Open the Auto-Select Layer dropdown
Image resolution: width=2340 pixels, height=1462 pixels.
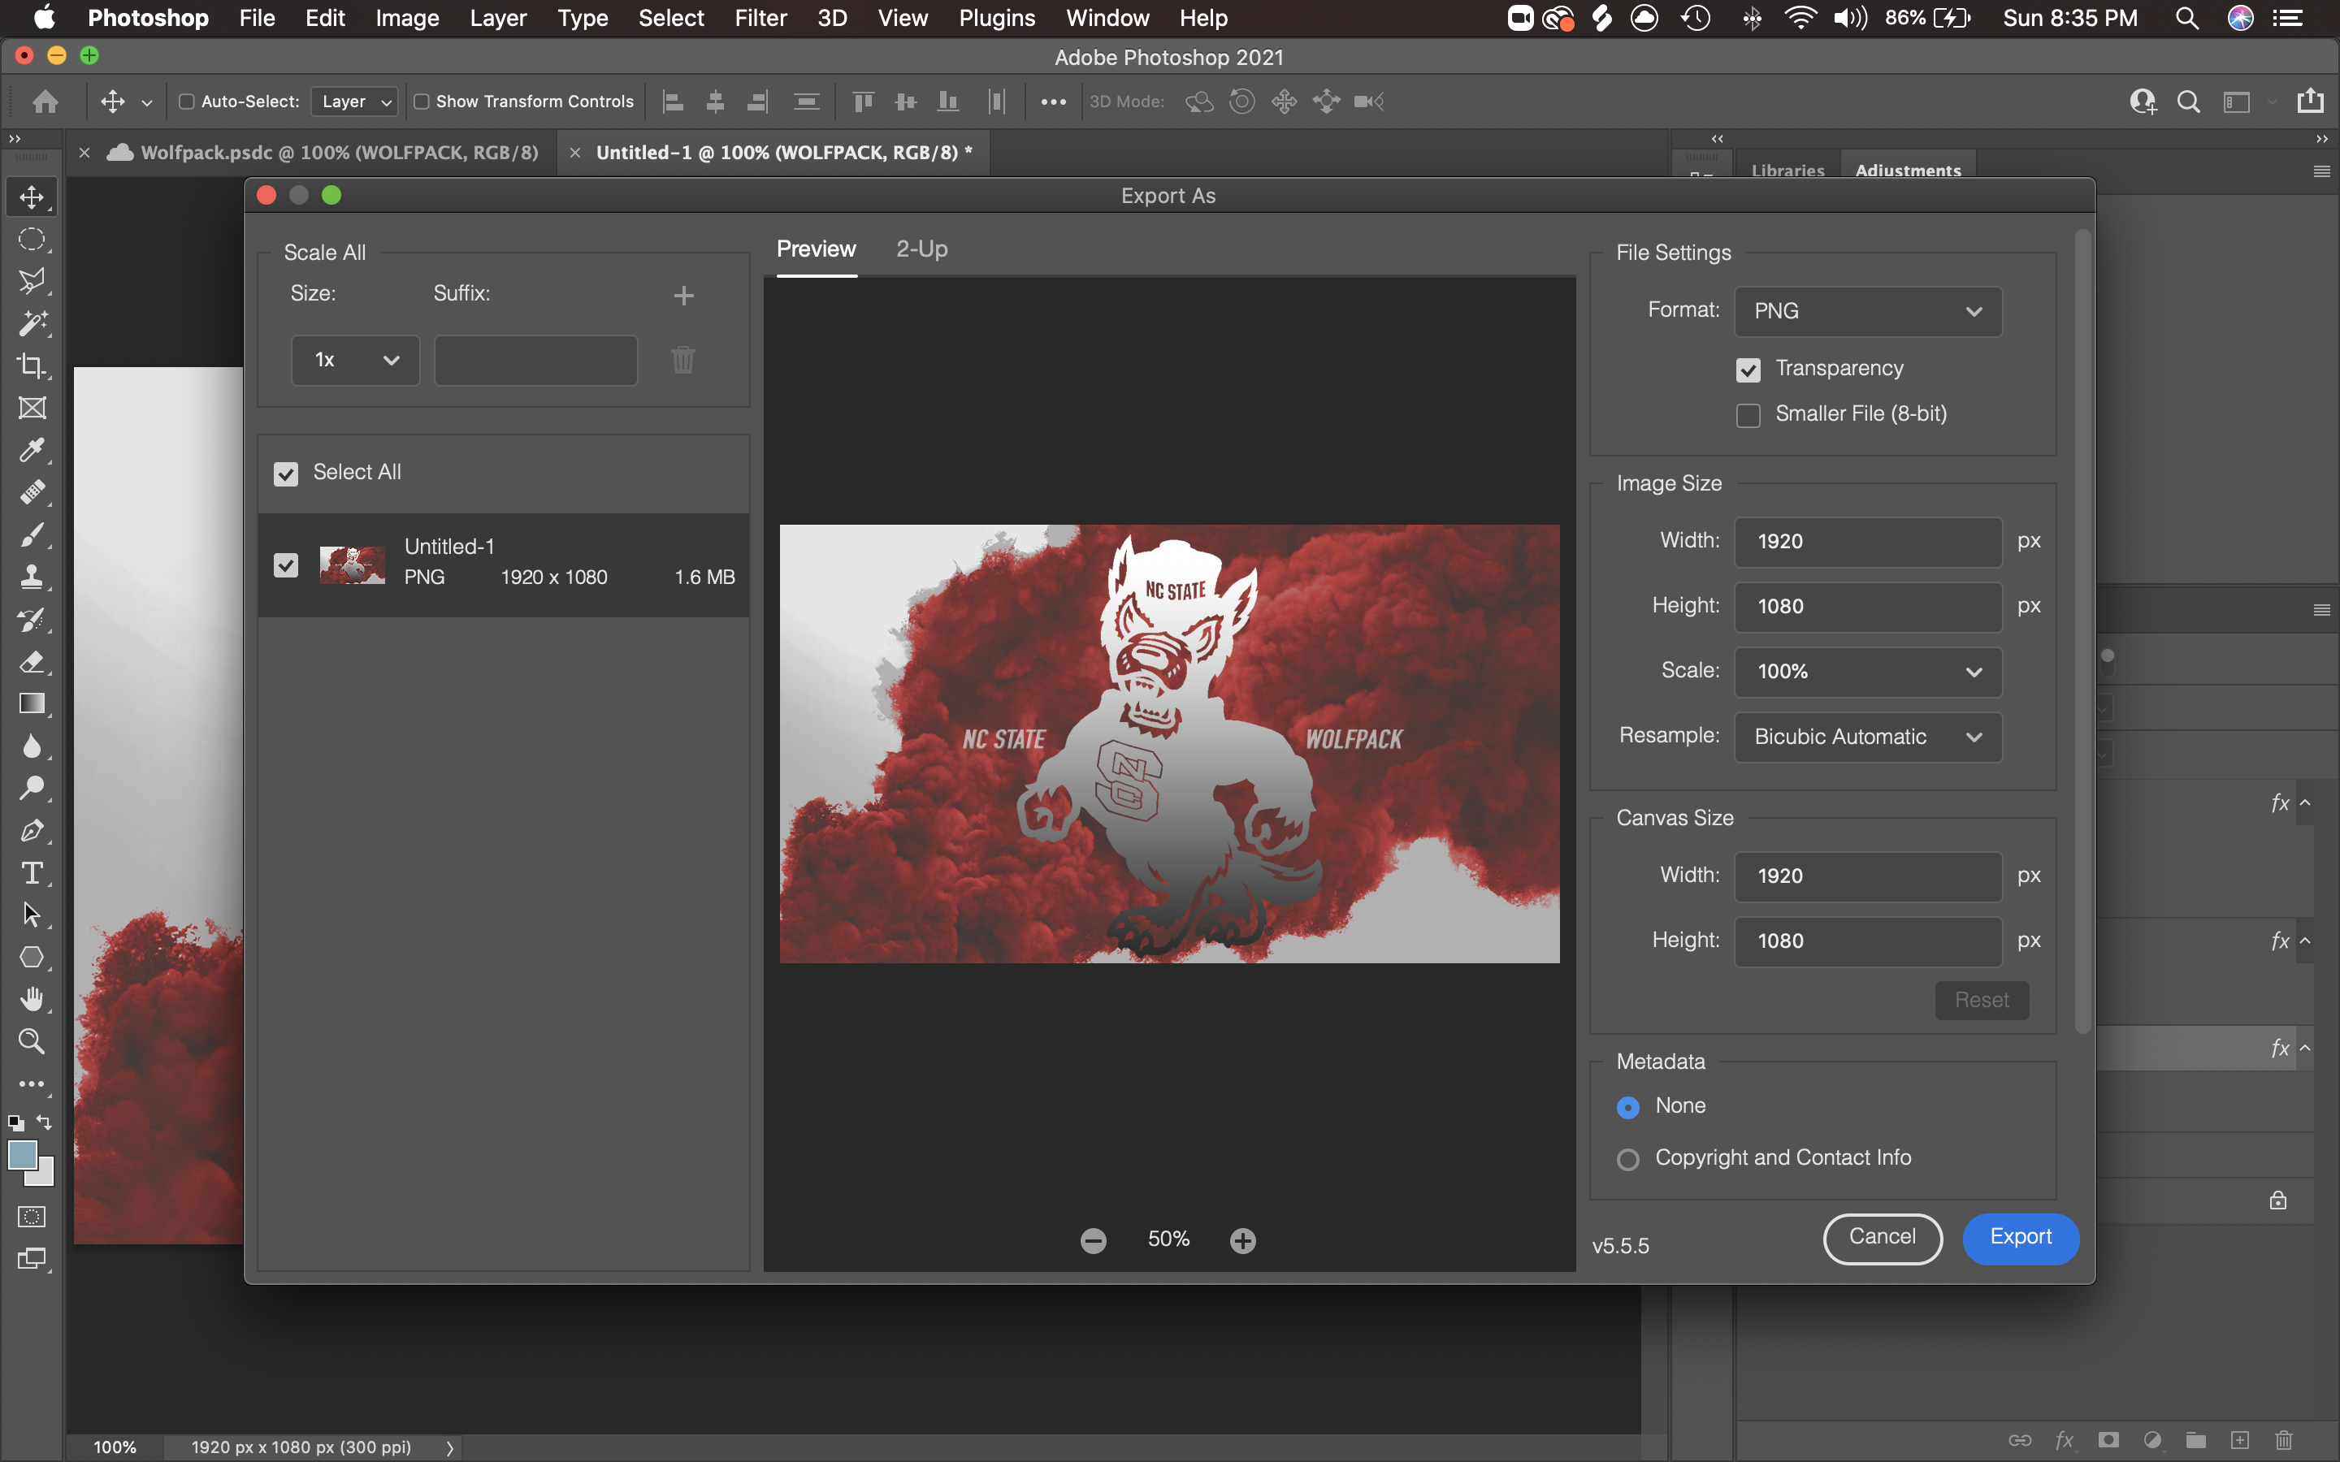tap(355, 102)
